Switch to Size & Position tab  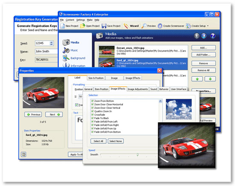[96, 78]
